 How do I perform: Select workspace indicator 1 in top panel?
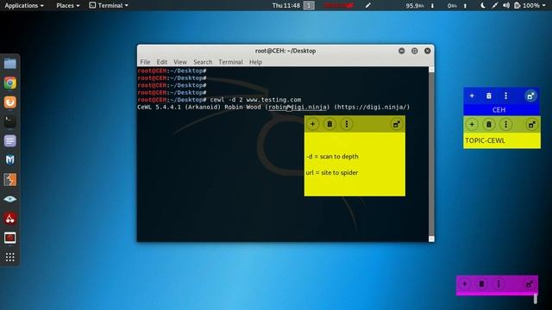(309, 5)
